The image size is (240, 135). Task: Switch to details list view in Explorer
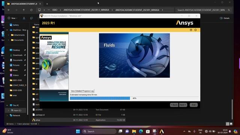[228, 124]
